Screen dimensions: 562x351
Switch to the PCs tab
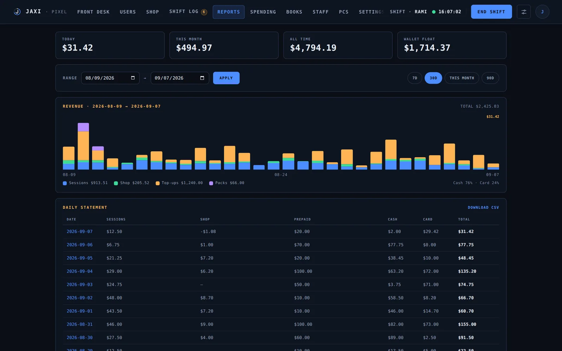click(x=344, y=12)
